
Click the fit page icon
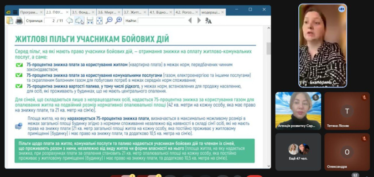coord(99,20)
